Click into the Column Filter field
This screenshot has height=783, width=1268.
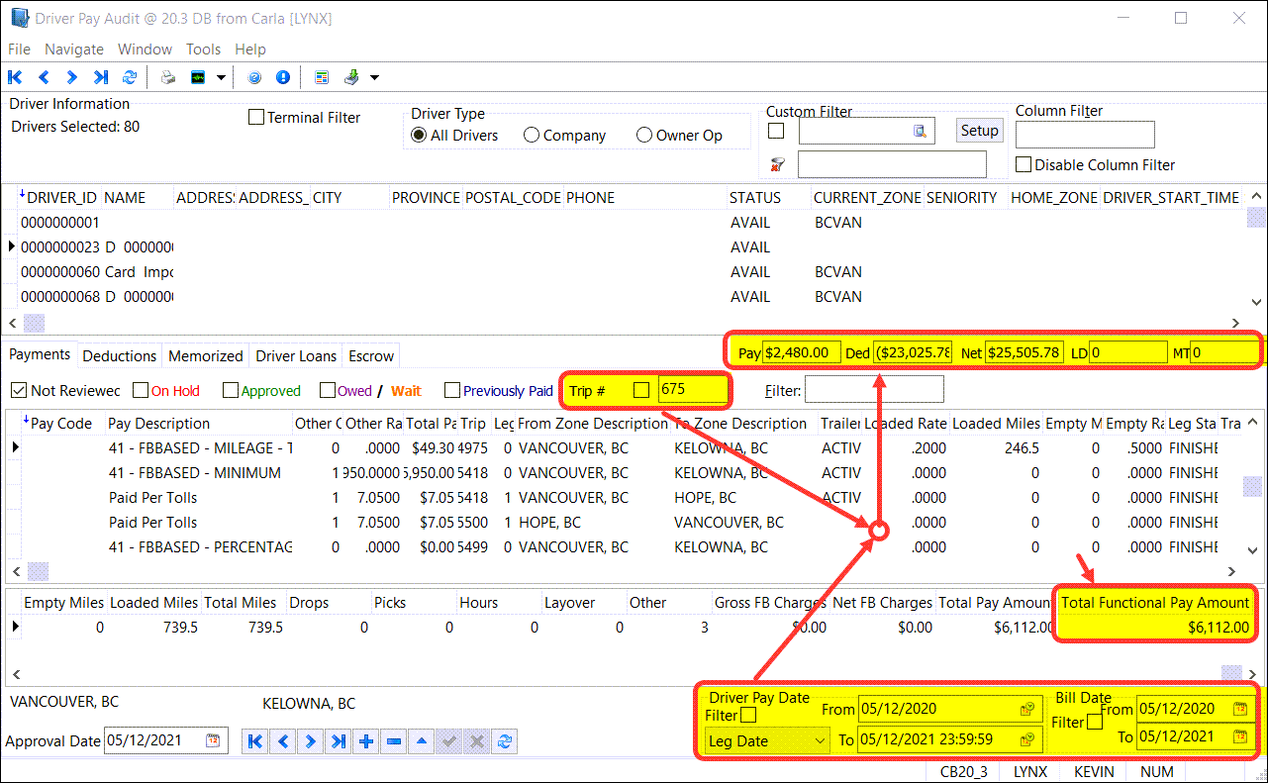(1085, 135)
